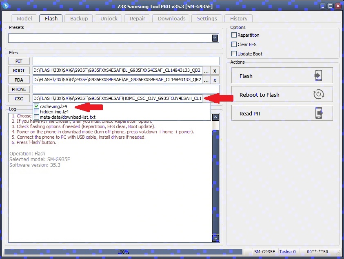Check hidden.img.lz4 in CSC list

pyautogui.click(x=36, y=112)
